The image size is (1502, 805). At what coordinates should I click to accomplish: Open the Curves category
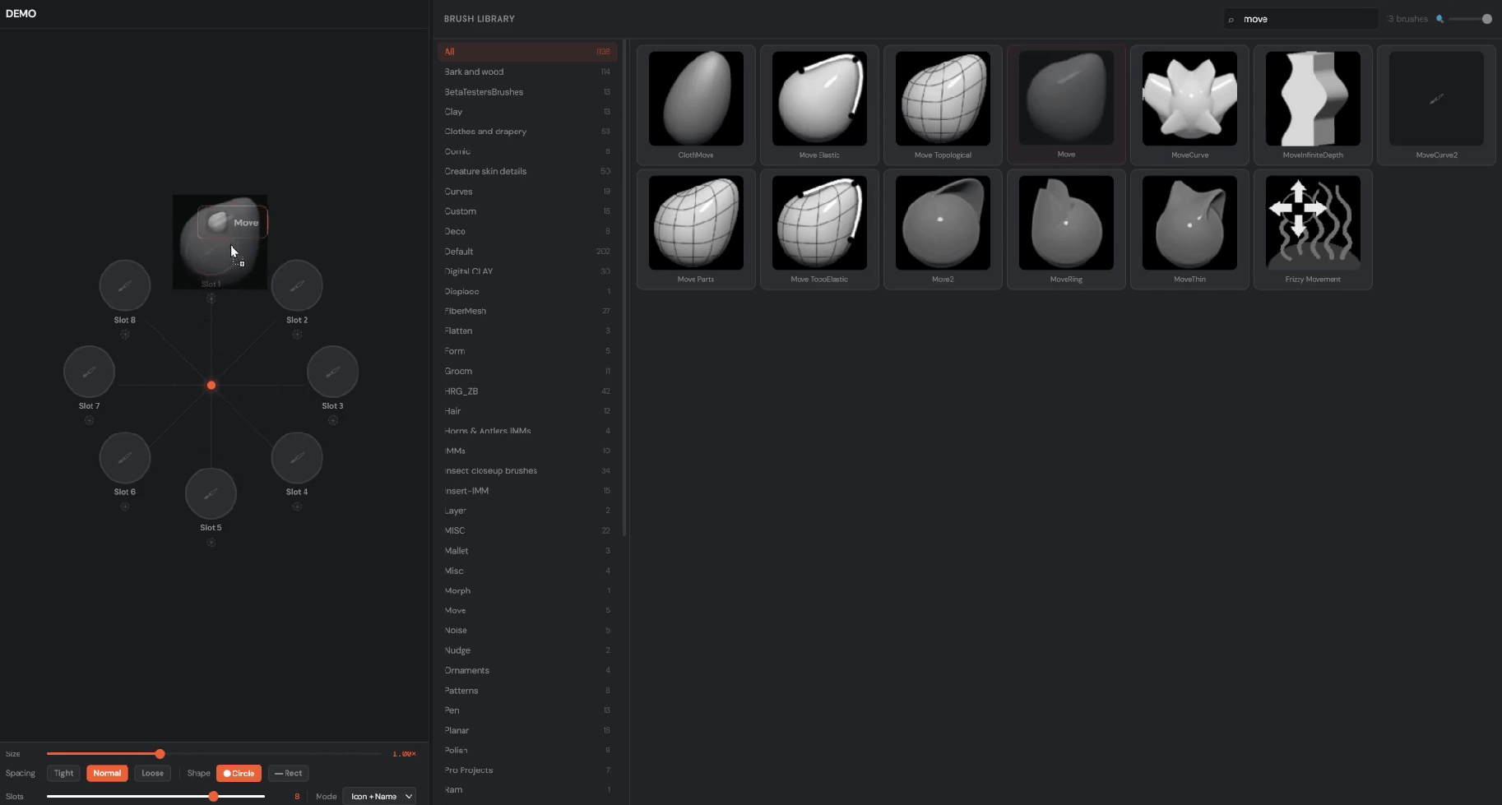(x=527, y=192)
